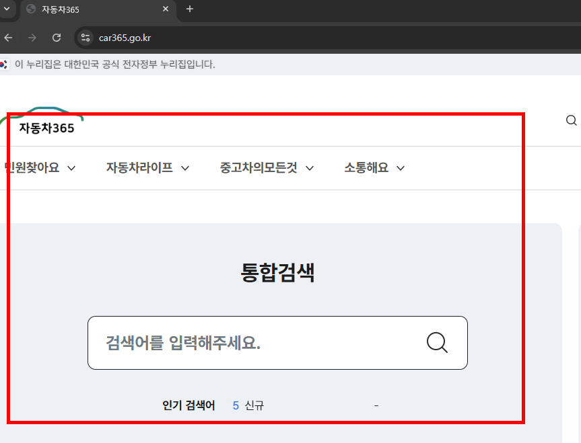
Task: Open the site-wide search magnifier icon
Action: pos(571,120)
